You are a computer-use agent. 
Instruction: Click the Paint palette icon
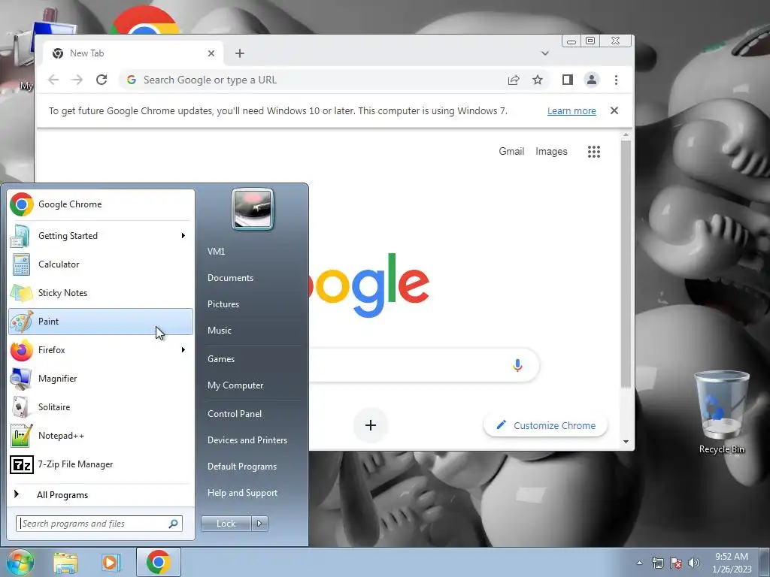click(x=21, y=322)
